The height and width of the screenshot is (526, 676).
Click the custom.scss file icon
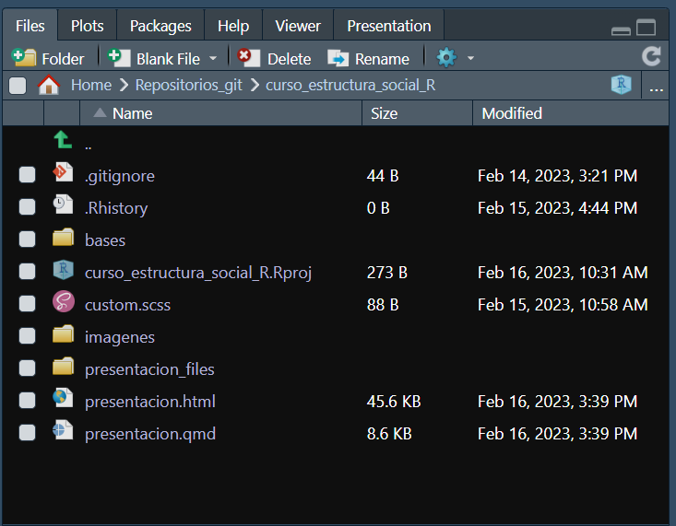63,304
